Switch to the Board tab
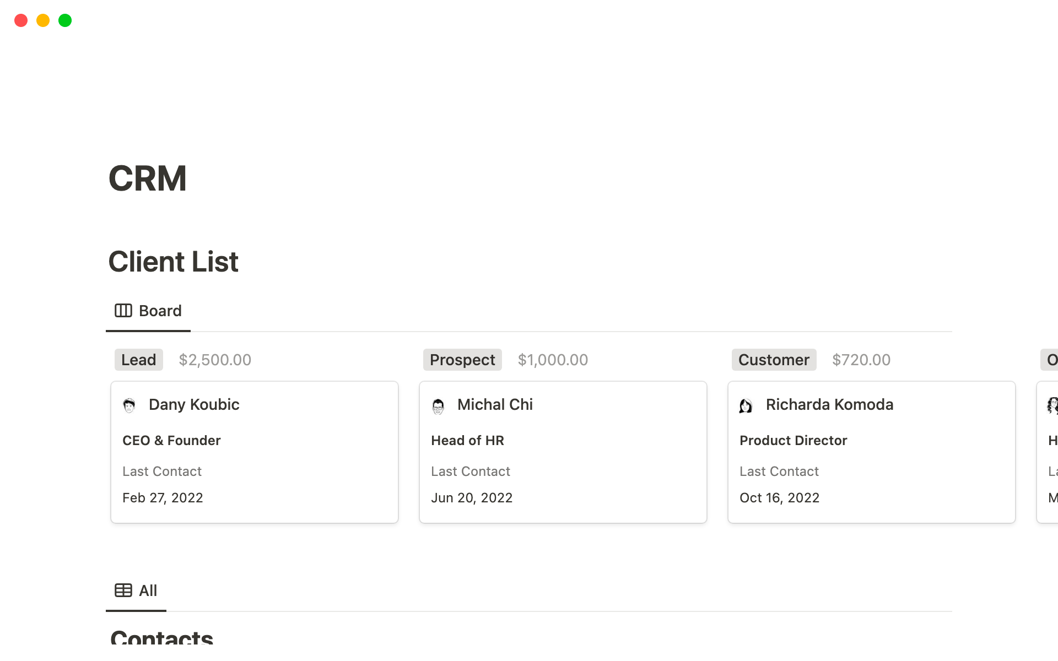 148,311
